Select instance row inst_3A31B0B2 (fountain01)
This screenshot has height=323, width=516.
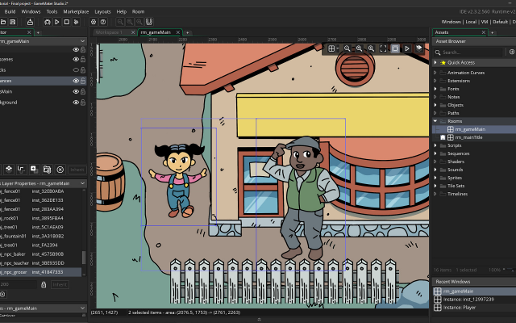coord(41,236)
